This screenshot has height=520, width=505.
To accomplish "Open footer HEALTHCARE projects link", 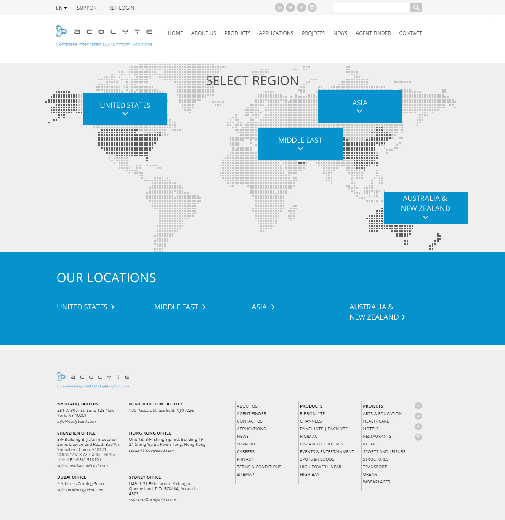I will [376, 421].
